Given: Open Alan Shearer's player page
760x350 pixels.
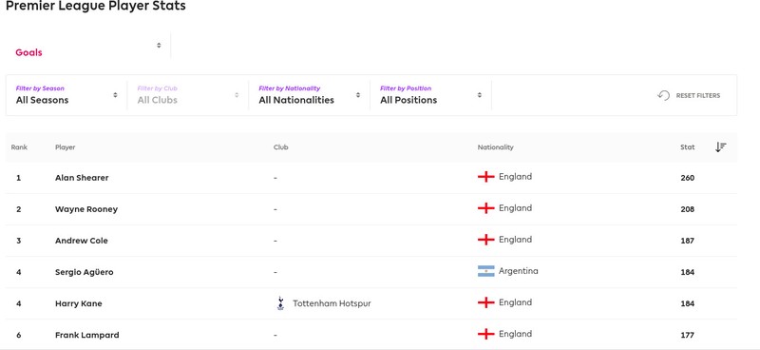Looking at the screenshot, I should (82, 178).
